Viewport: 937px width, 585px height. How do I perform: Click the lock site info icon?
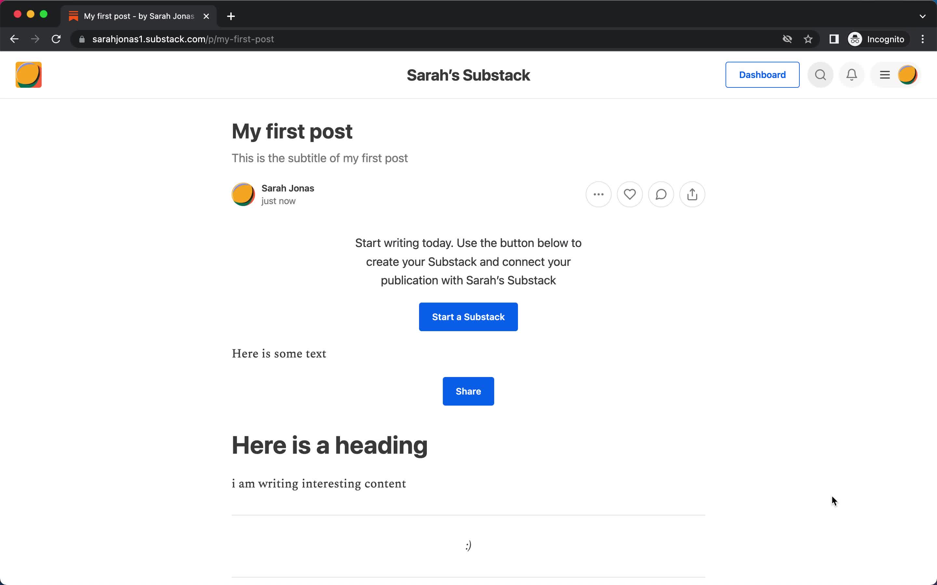[x=82, y=39]
